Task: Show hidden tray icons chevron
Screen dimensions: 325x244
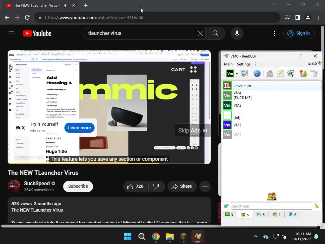Action: [x=256, y=236]
